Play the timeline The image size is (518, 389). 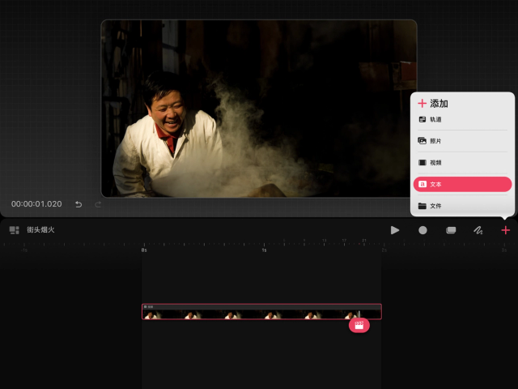(395, 230)
